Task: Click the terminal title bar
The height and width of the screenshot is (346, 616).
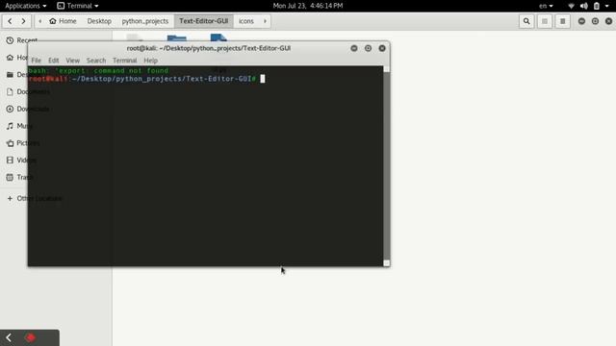Action: click(x=209, y=48)
